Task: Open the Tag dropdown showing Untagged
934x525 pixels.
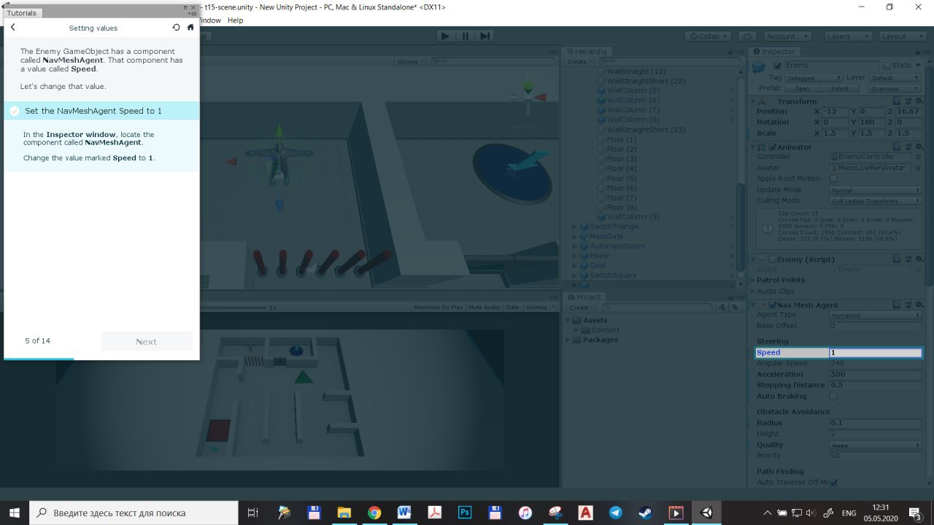Action: tap(814, 78)
